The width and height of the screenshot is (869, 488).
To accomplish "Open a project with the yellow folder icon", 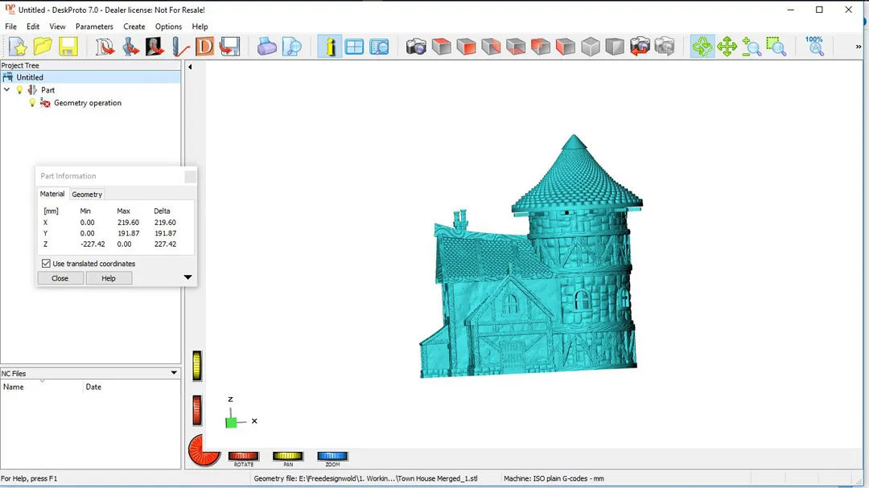I will pos(43,47).
